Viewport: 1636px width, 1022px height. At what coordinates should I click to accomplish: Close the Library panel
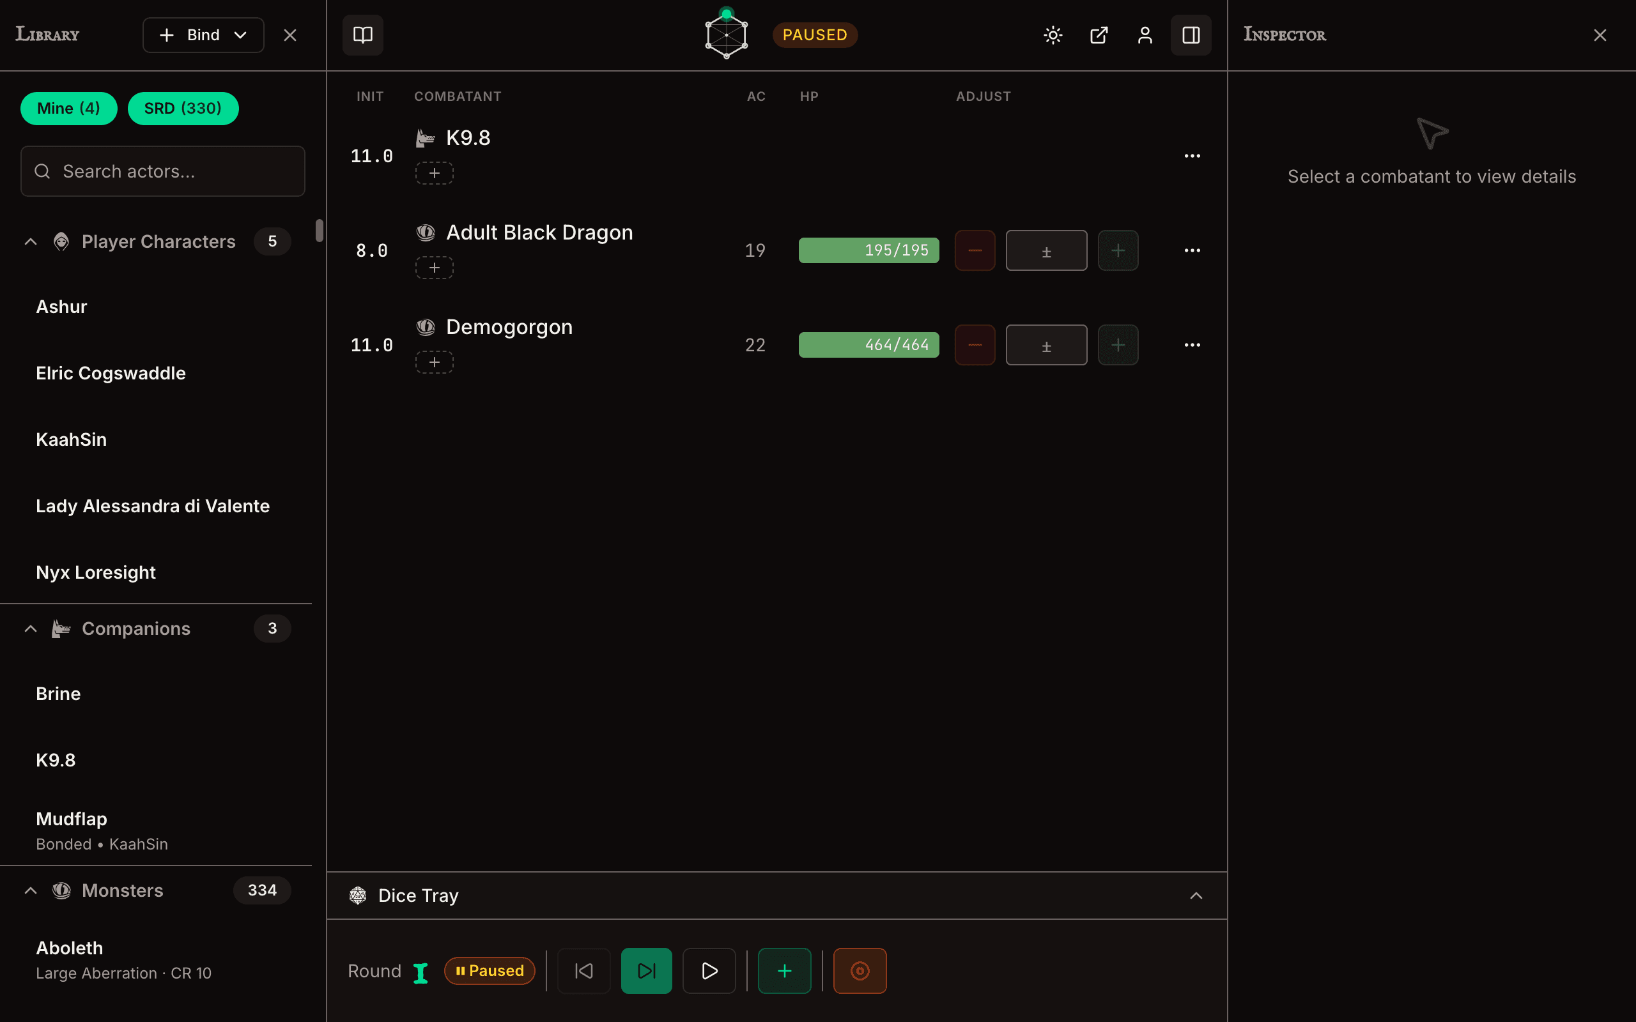point(290,34)
